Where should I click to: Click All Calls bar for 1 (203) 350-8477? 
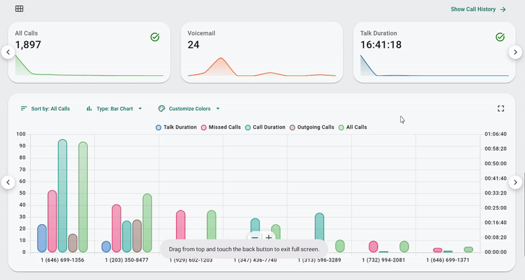coord(147,223)
